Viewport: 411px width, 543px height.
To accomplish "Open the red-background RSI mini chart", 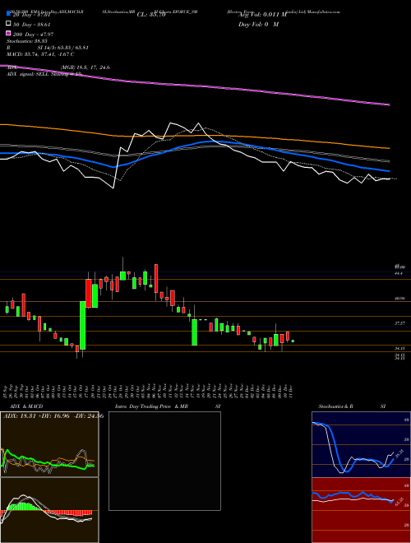I will click(x=361, y=510).
